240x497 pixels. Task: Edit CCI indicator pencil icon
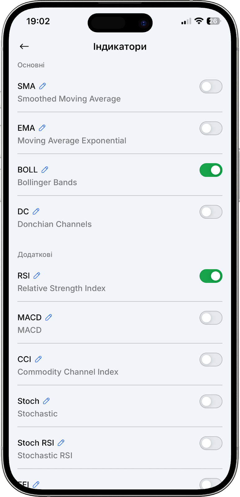pyautogui.click(x=38, y=359)
